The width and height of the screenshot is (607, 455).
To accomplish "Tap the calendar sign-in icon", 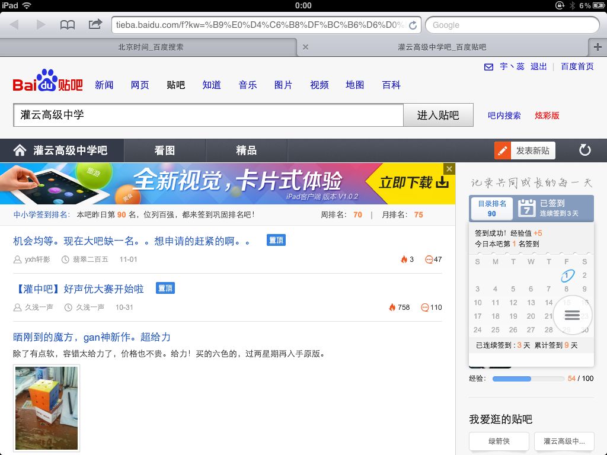I will [x=526, y=208].
